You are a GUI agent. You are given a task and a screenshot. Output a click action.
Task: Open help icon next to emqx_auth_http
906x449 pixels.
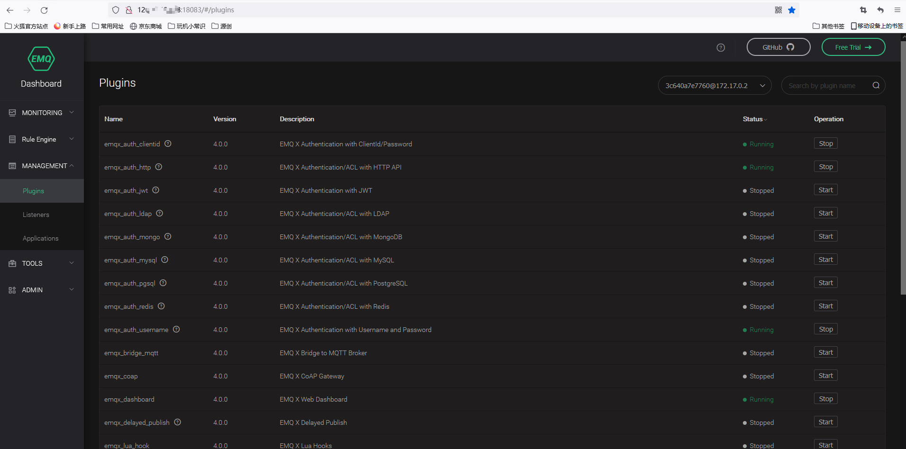[159, 167]
